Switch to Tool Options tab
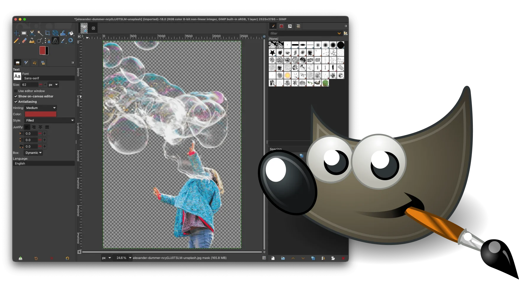 pos(17,63)
